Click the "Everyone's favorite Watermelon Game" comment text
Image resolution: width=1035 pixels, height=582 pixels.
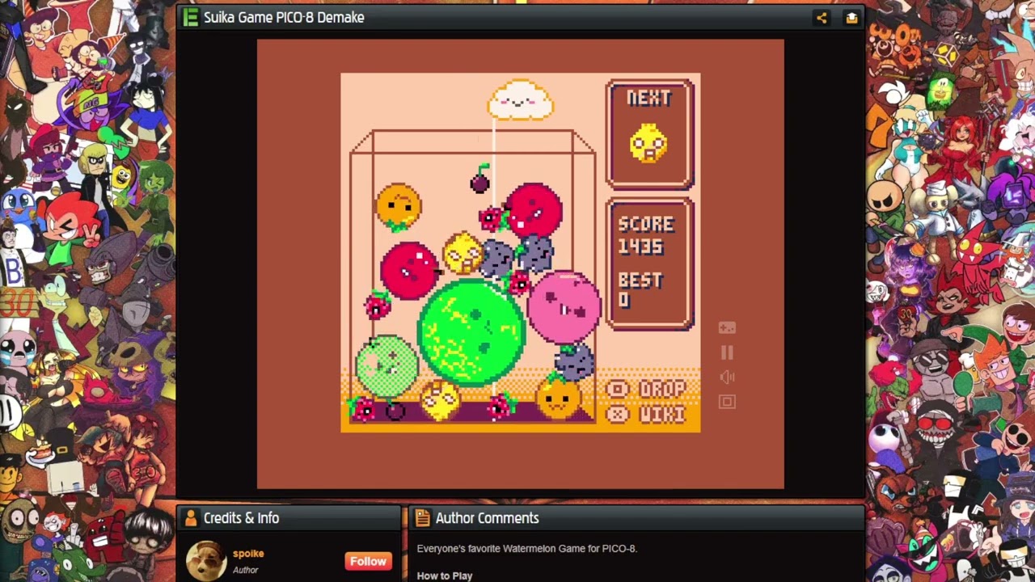[x=527, y=548]
